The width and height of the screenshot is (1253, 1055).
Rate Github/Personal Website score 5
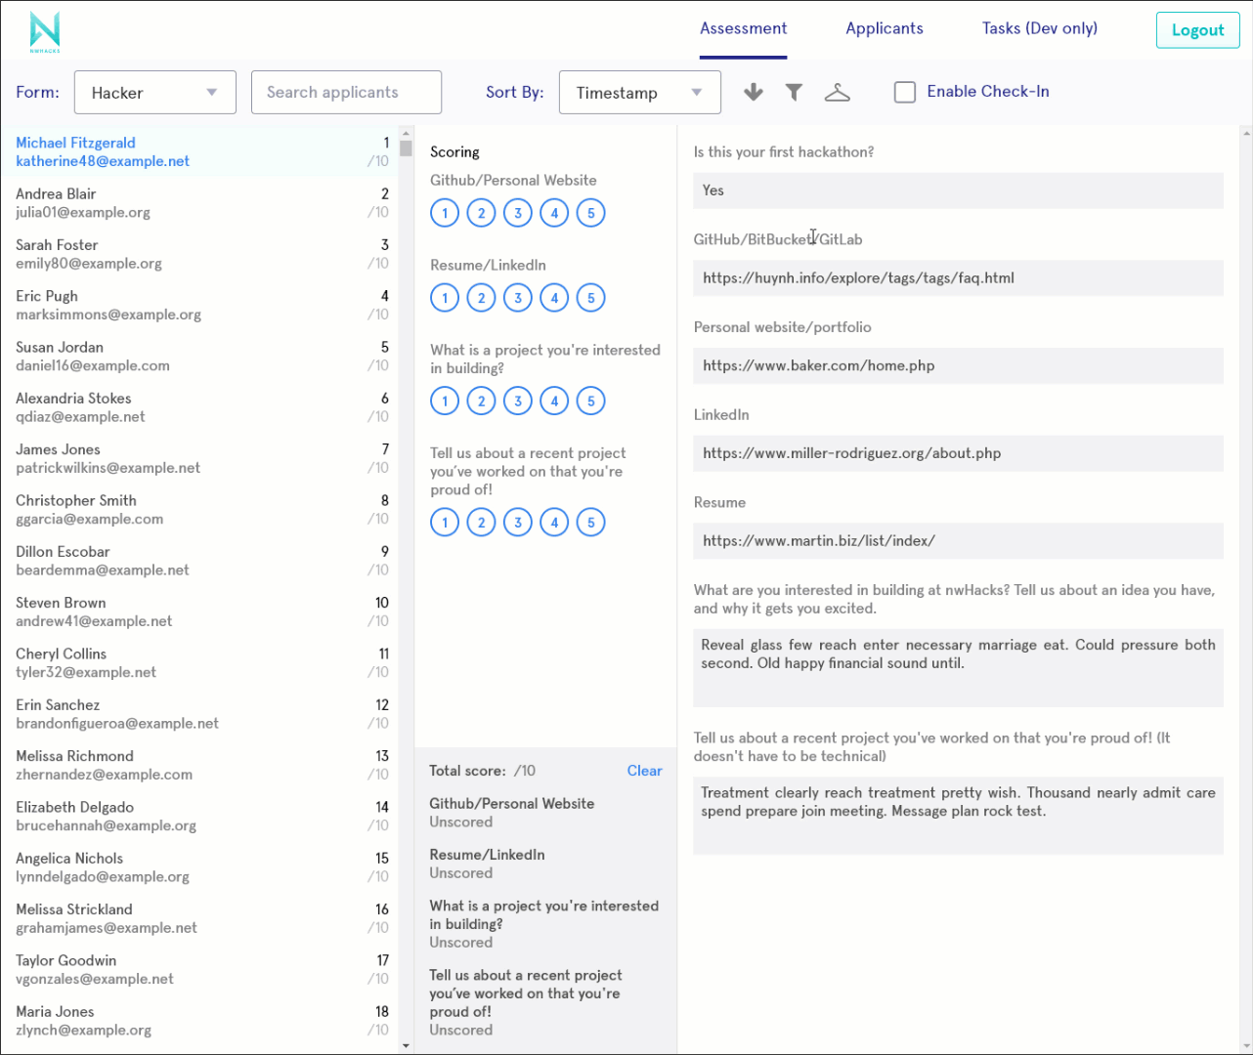(591, 213)
